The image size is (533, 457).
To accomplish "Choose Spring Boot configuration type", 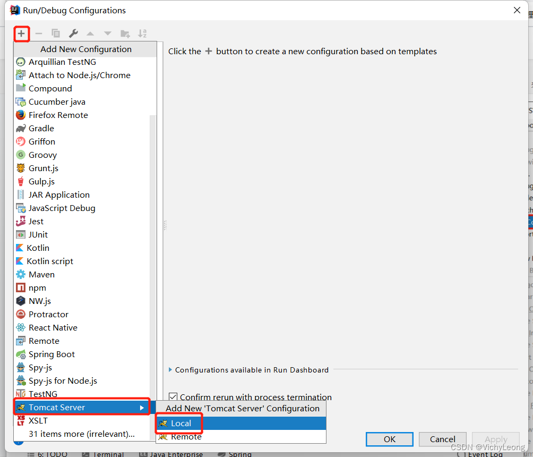I will (82, 354).
